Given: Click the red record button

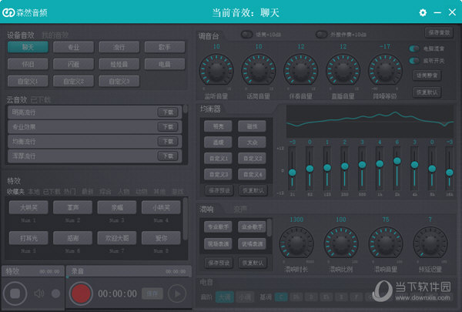Looking at the screenshot, I should 81,293.
